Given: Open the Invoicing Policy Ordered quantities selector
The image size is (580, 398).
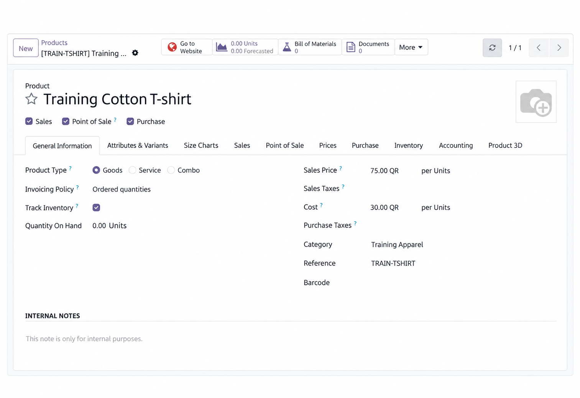Looking at the screenshot, I should pos(122,189).
